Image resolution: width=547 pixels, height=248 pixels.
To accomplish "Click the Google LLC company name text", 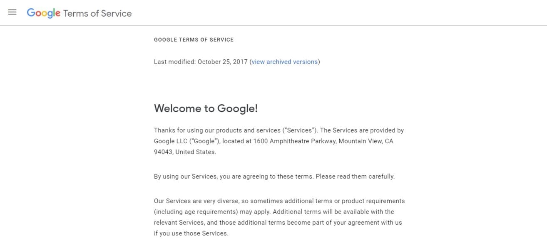I will click(x=170, y=141).
